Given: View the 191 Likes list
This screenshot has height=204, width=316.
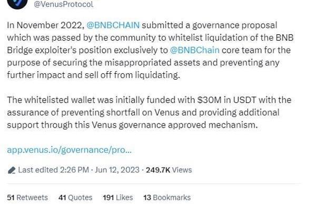Looking at the screenshot, I should [x=118, y=197].
